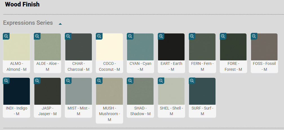Select the INDI - Indigo - M label
Viewport: 284px width, 130px height.
(x=16, y=111)
